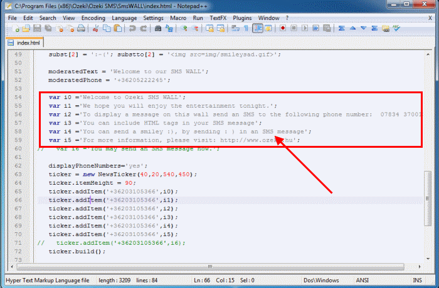Start macro recording with the red dot icon

283,29
